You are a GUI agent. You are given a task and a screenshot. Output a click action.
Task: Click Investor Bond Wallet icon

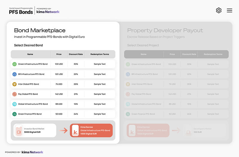(x=19, y=130)
